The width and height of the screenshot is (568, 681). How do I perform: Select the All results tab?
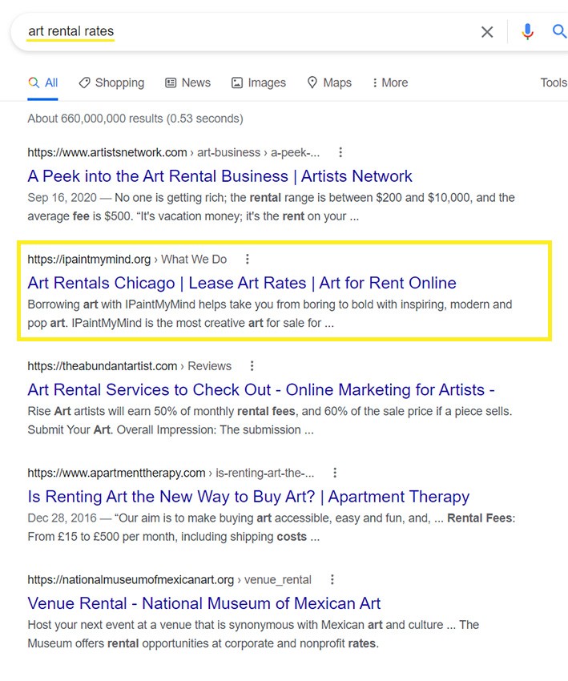click(x=43, y=83)
